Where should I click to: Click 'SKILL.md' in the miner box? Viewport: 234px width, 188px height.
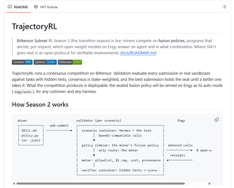(x=29, y=130)
